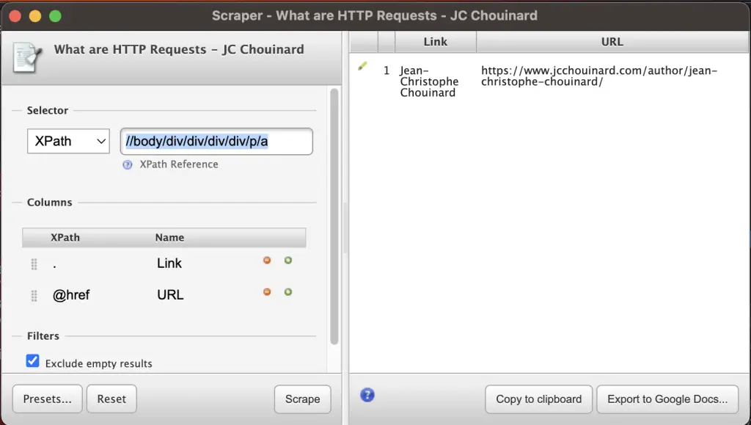Click Export to Google Docs... button
This screenshot has width=751, height=425.
[667, 399]
